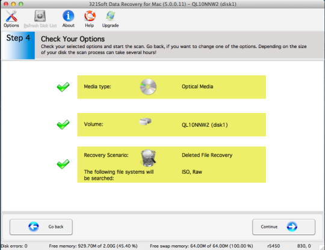The image size is (325, 250).
Task: Click the Check Your Options heading
Action: (x=73, y=39)
